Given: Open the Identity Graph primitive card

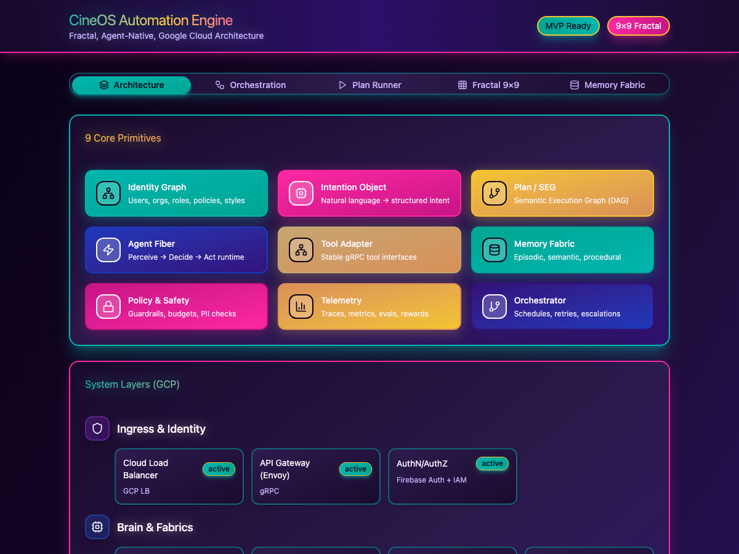Looking at the screenshot, I should pyautogui.click(x=176, y=193).
